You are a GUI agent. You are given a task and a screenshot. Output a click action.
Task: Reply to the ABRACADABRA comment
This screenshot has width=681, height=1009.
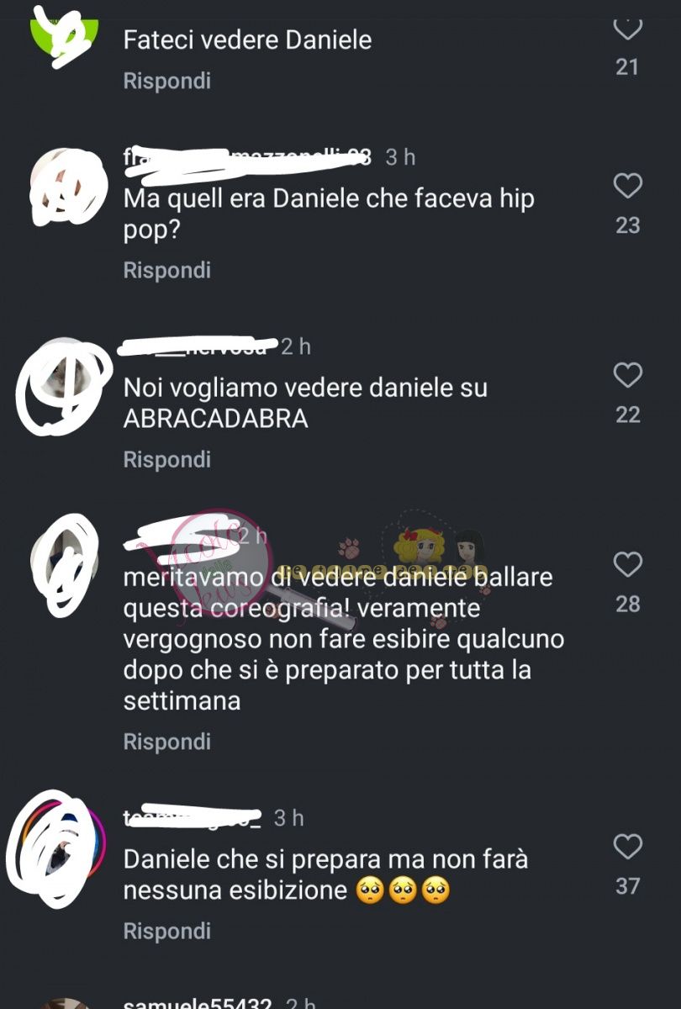(167, 459)
